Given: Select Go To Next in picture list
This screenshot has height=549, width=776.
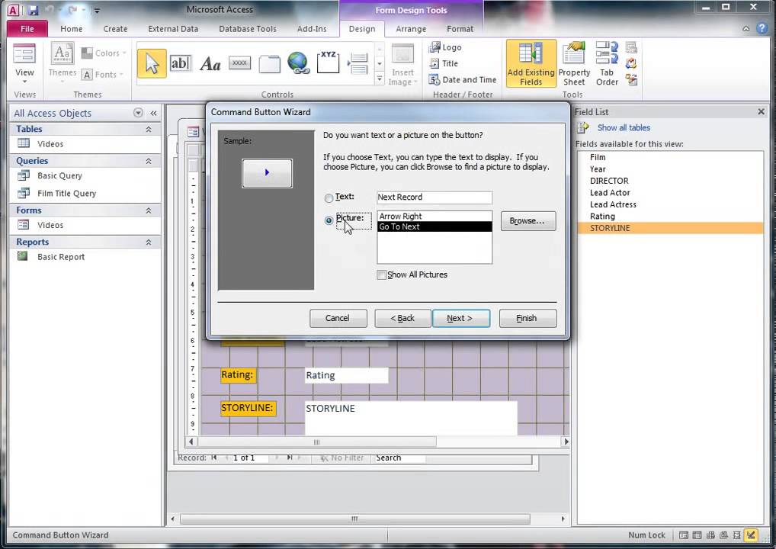Looking at the screenshot, I should (434, 226).
